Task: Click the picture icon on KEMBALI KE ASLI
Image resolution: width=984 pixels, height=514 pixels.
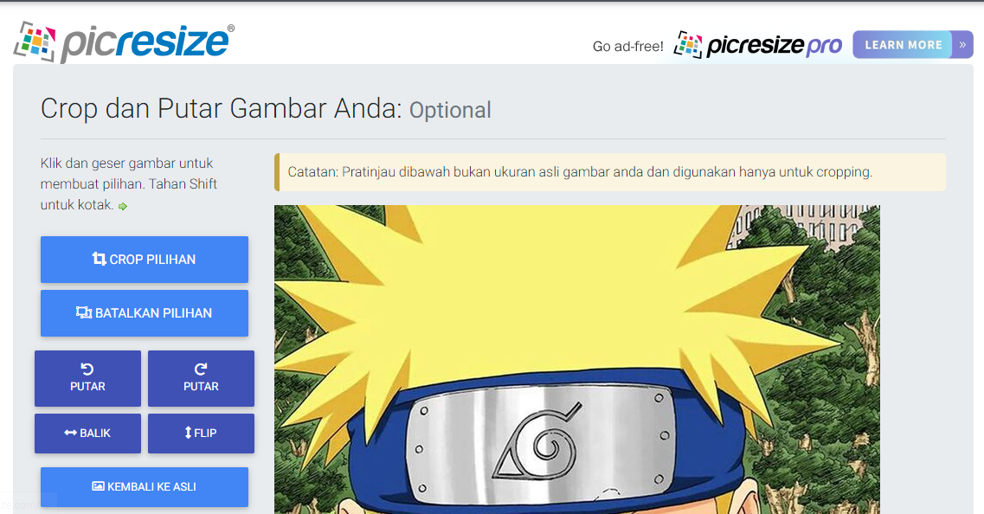Action: (98, 486)
